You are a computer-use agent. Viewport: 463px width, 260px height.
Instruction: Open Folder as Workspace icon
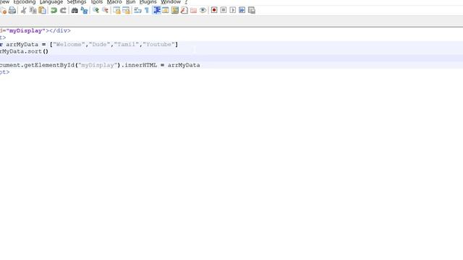coord(193,10)
